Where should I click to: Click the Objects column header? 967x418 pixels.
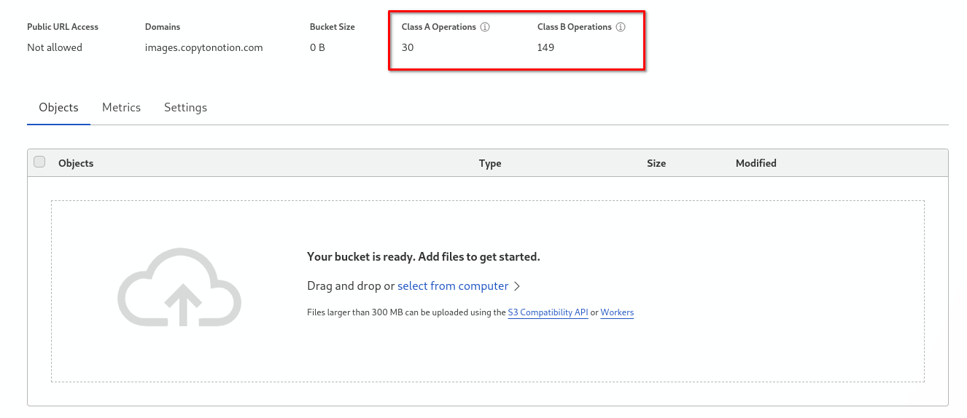(x=76, y=163)
